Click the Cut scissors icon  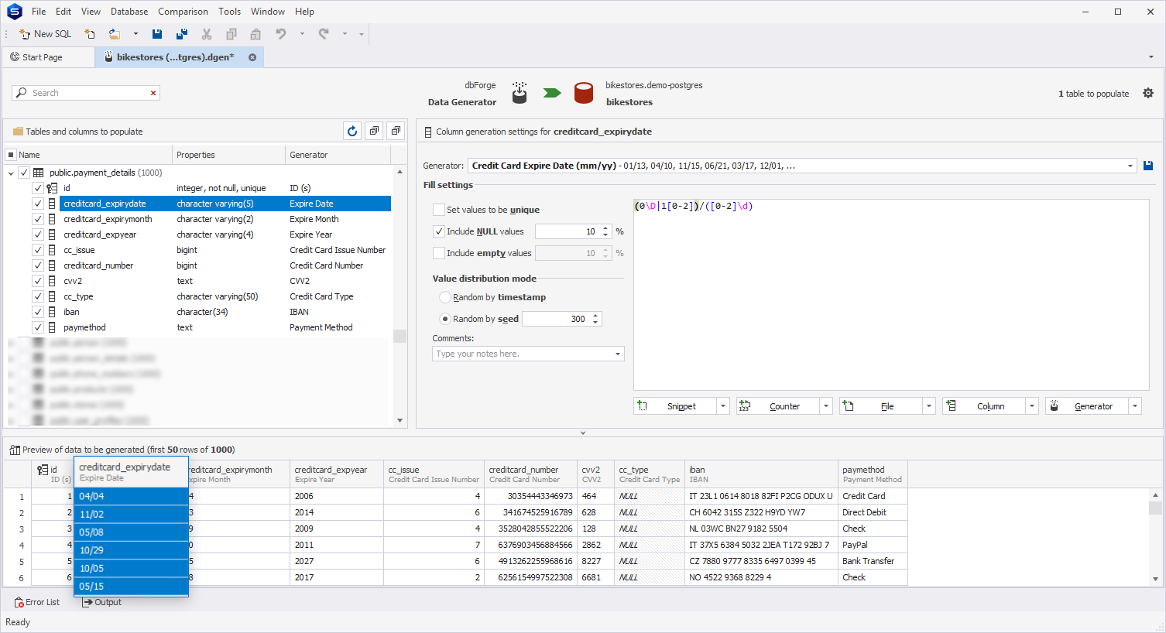[x=207, y=34]
